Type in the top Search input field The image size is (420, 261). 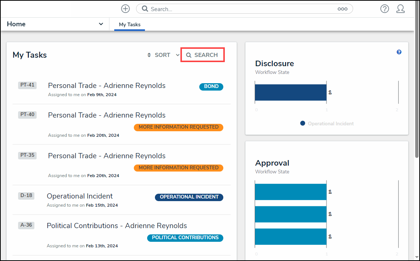(x=240, y=9)
